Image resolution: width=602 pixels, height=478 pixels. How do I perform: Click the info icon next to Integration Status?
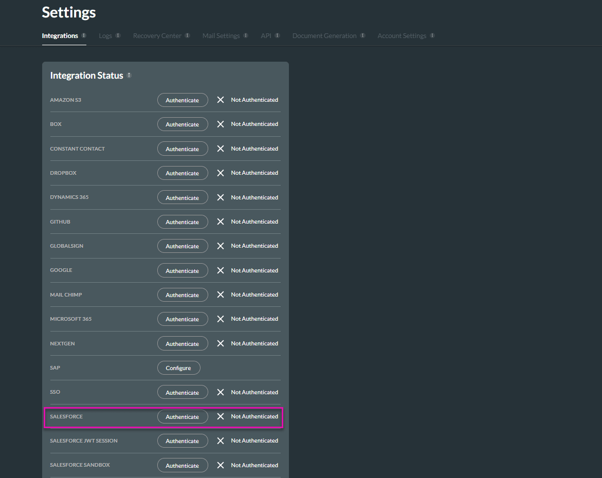(129, 75)
